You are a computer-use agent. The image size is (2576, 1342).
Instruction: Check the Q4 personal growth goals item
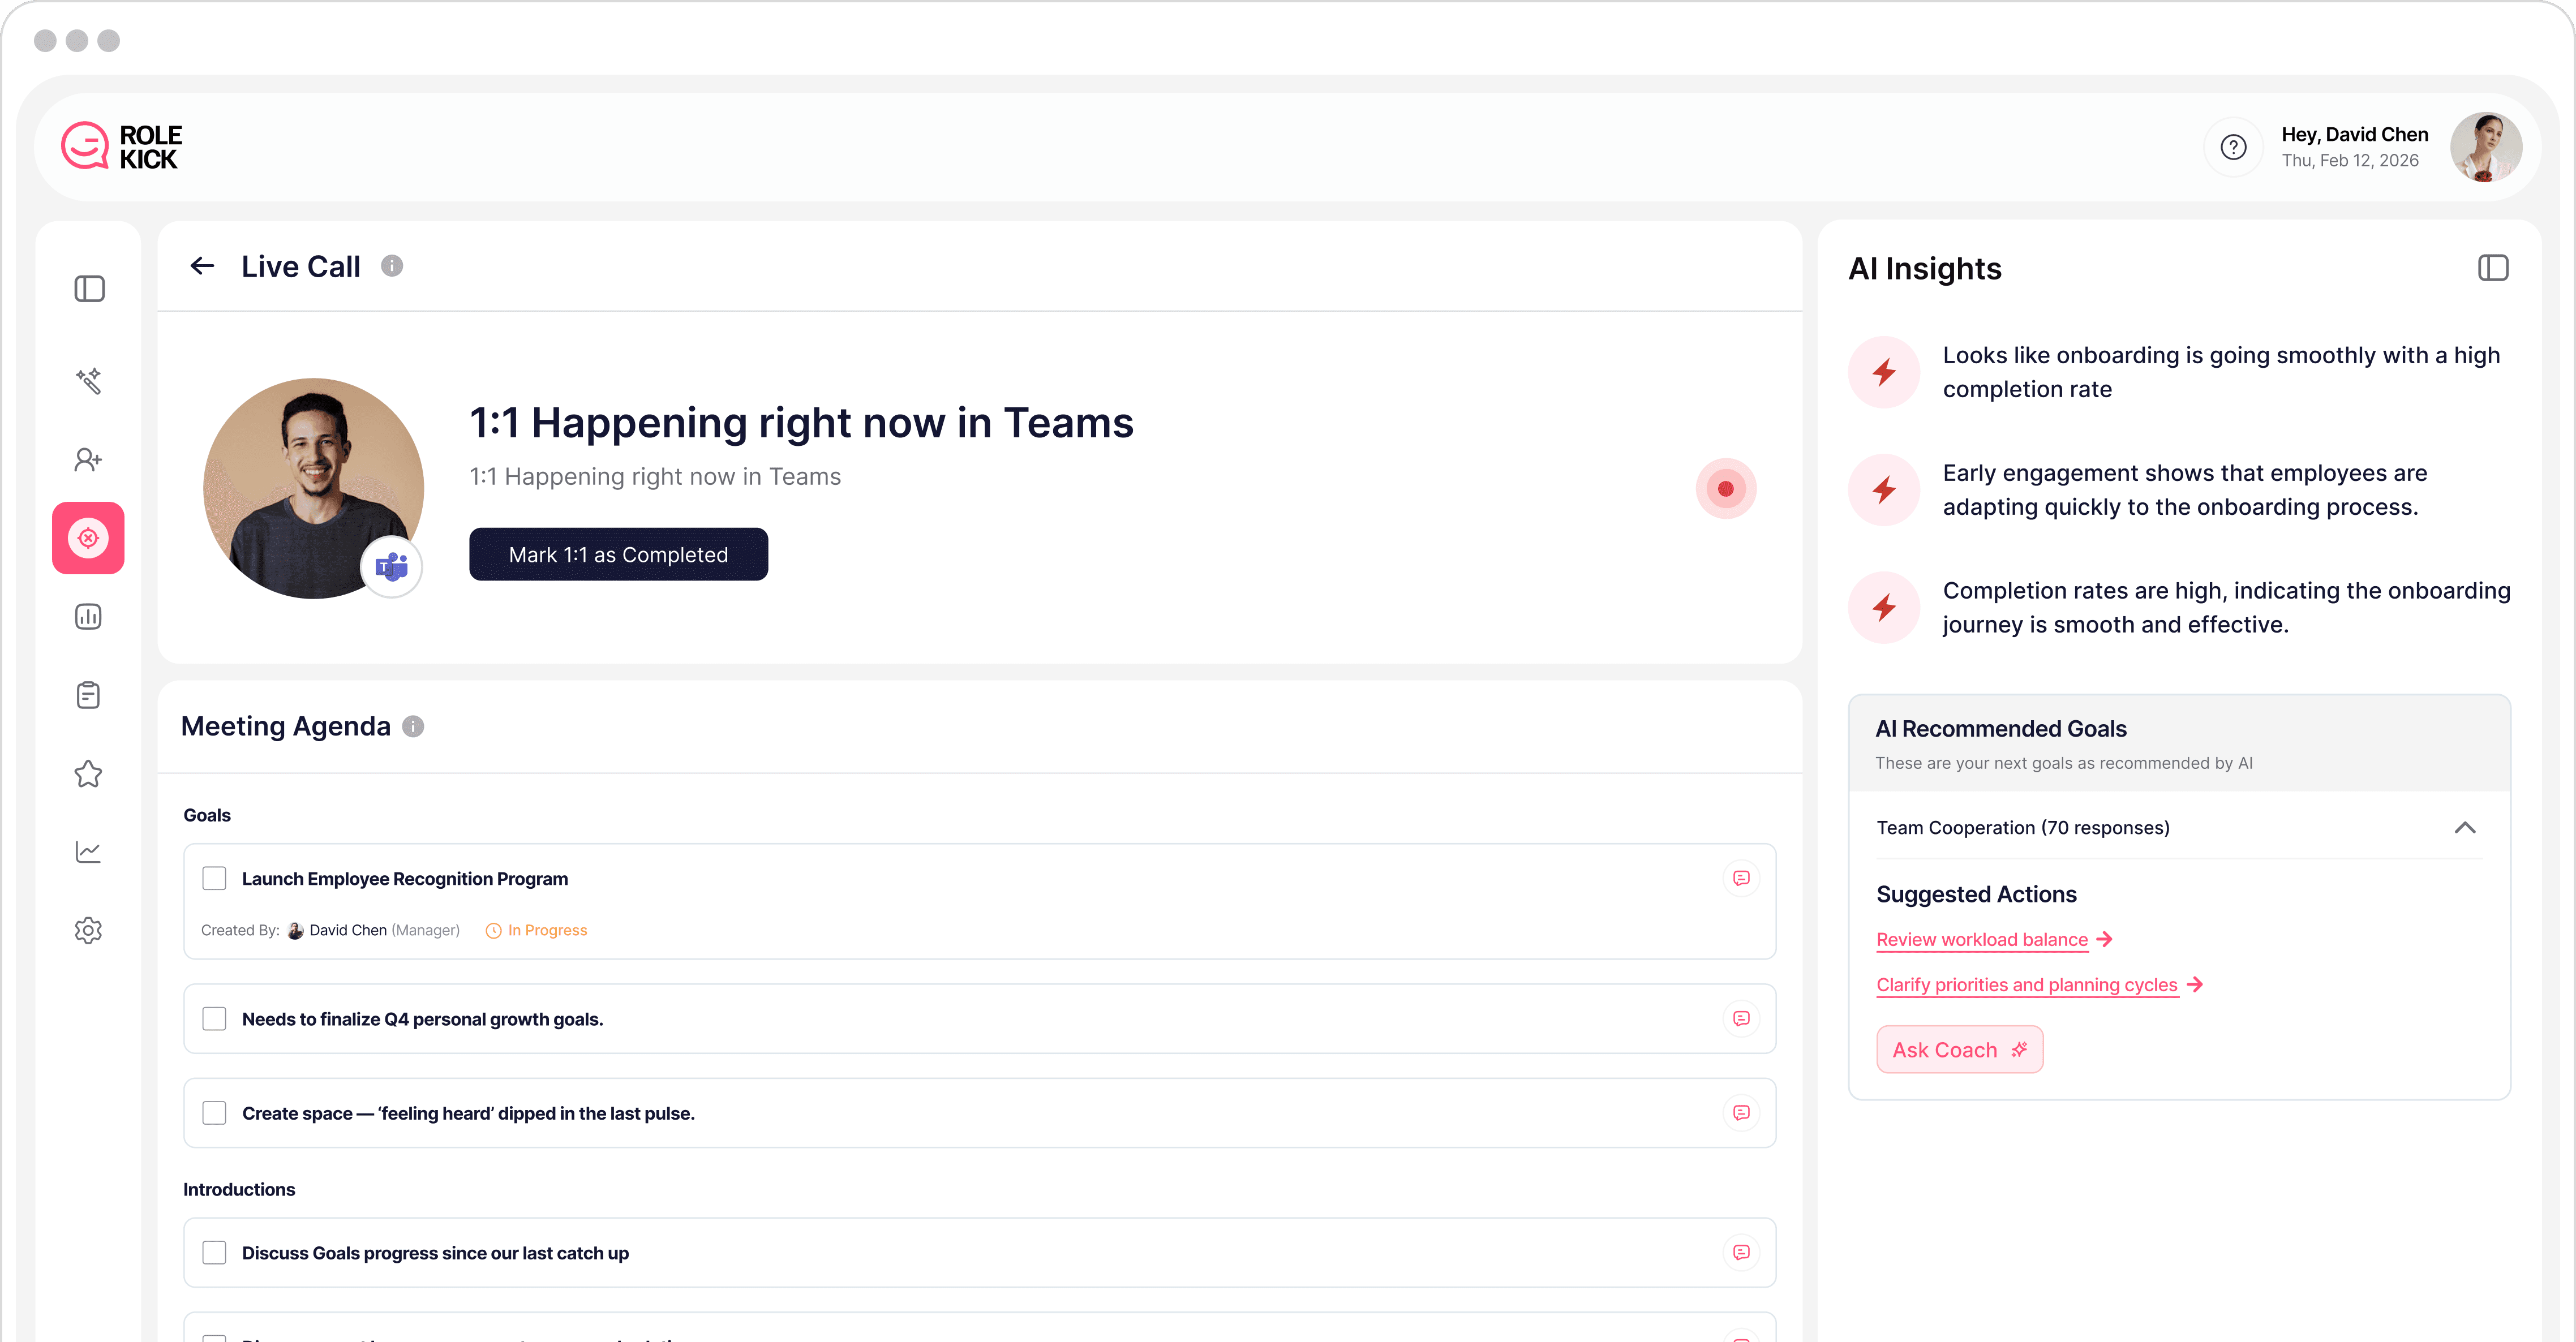tap(214, 1018)
